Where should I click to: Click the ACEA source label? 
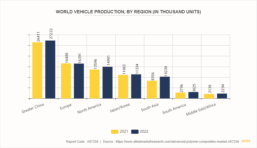click(246, 141)
